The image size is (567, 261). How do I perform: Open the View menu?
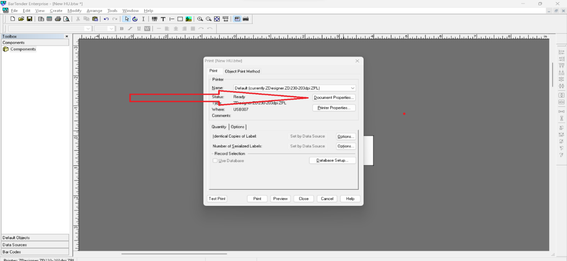pos(40,11)
